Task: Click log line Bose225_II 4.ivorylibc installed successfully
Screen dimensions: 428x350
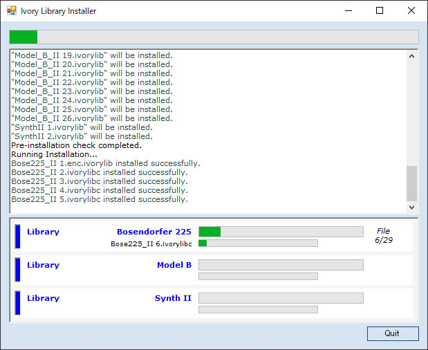Action: click(x=100, y=190)
